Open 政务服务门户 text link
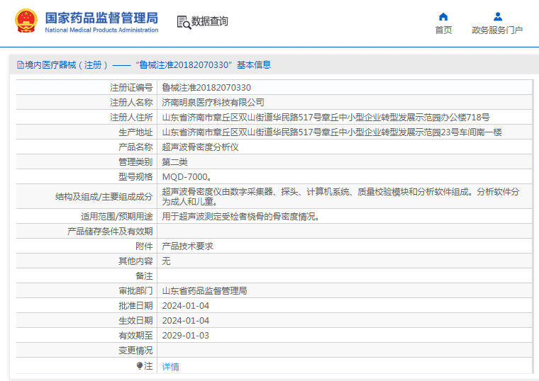Viewport: 539px width, 381px height. pos(497,30)
